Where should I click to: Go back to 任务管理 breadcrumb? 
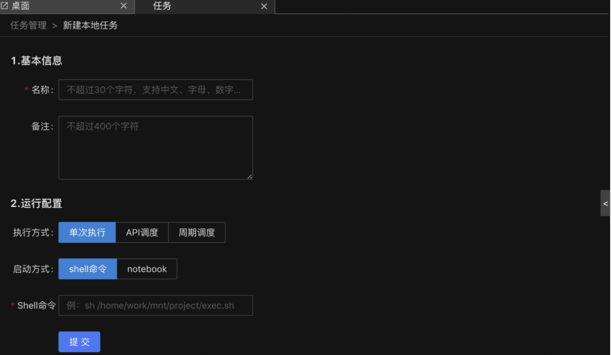(x=28, y=25)
